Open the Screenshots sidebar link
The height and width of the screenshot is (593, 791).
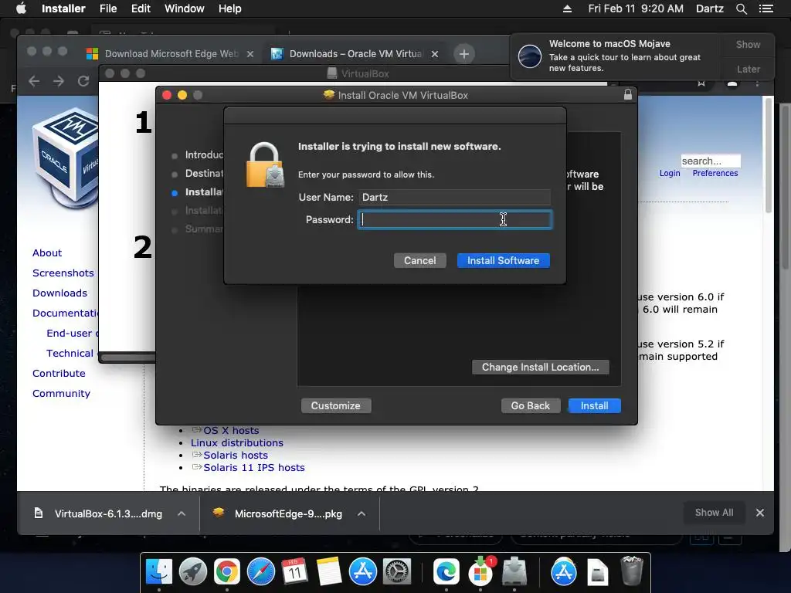click(x=63, y=273)
